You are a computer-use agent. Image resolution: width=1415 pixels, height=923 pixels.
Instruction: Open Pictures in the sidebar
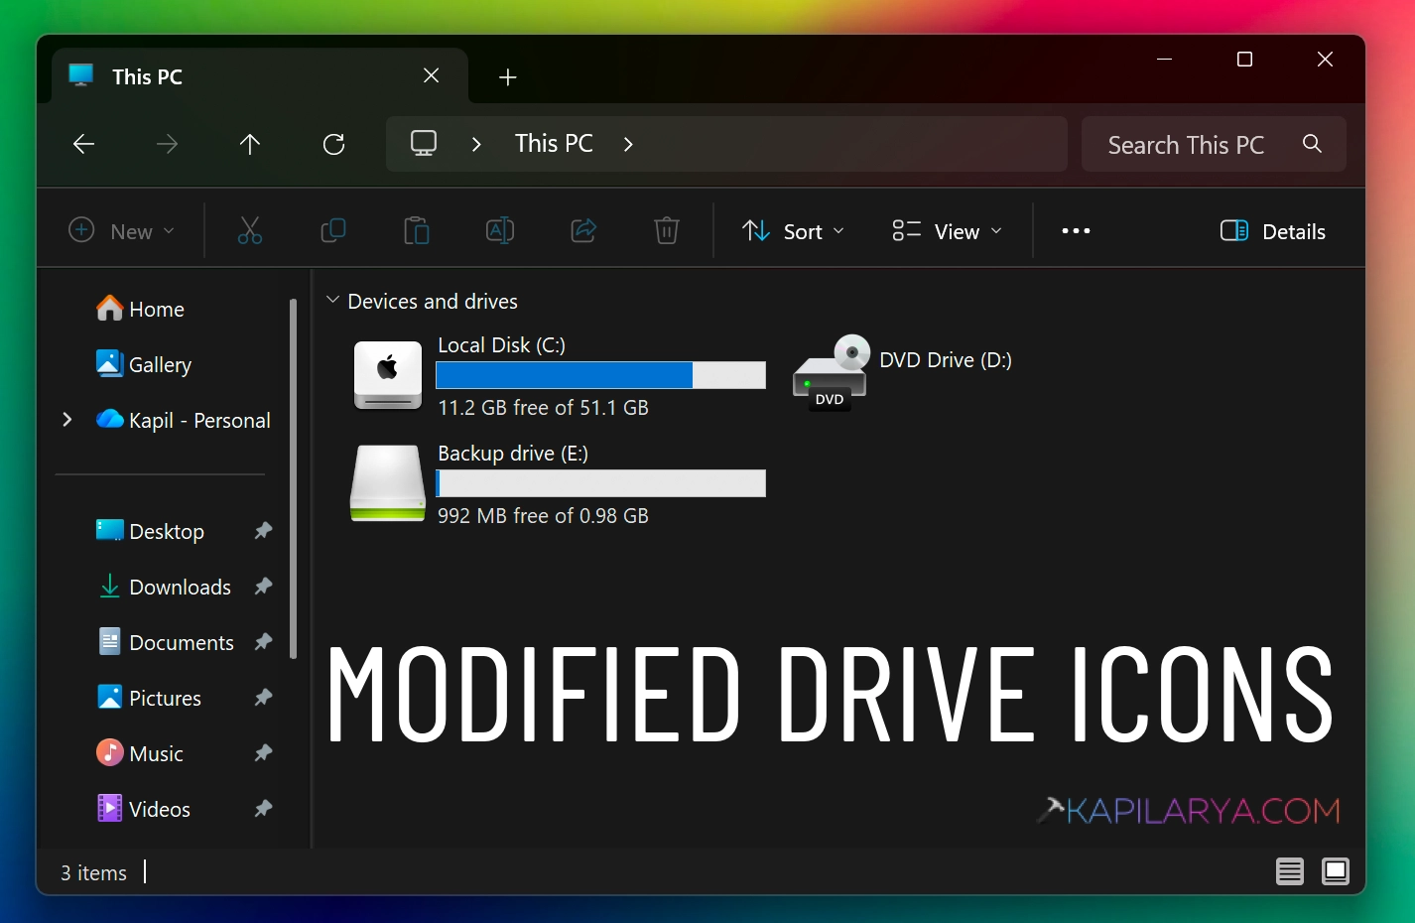coord(149,698)
